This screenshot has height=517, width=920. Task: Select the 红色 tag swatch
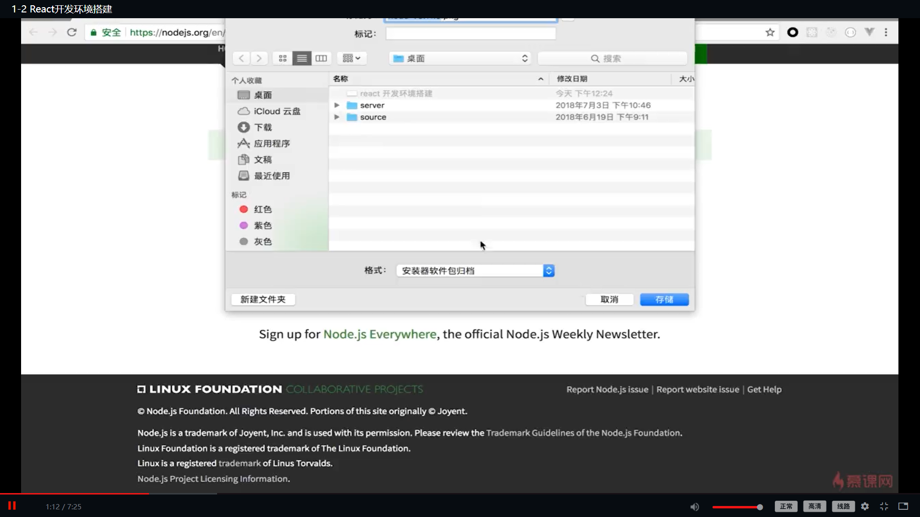click(244, 209)
